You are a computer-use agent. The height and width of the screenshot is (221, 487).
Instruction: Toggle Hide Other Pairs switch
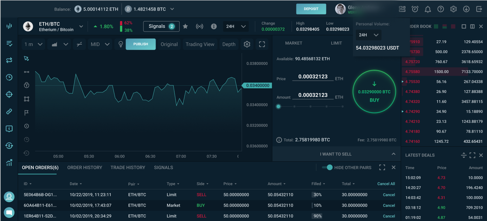click(x=327, y=168)
